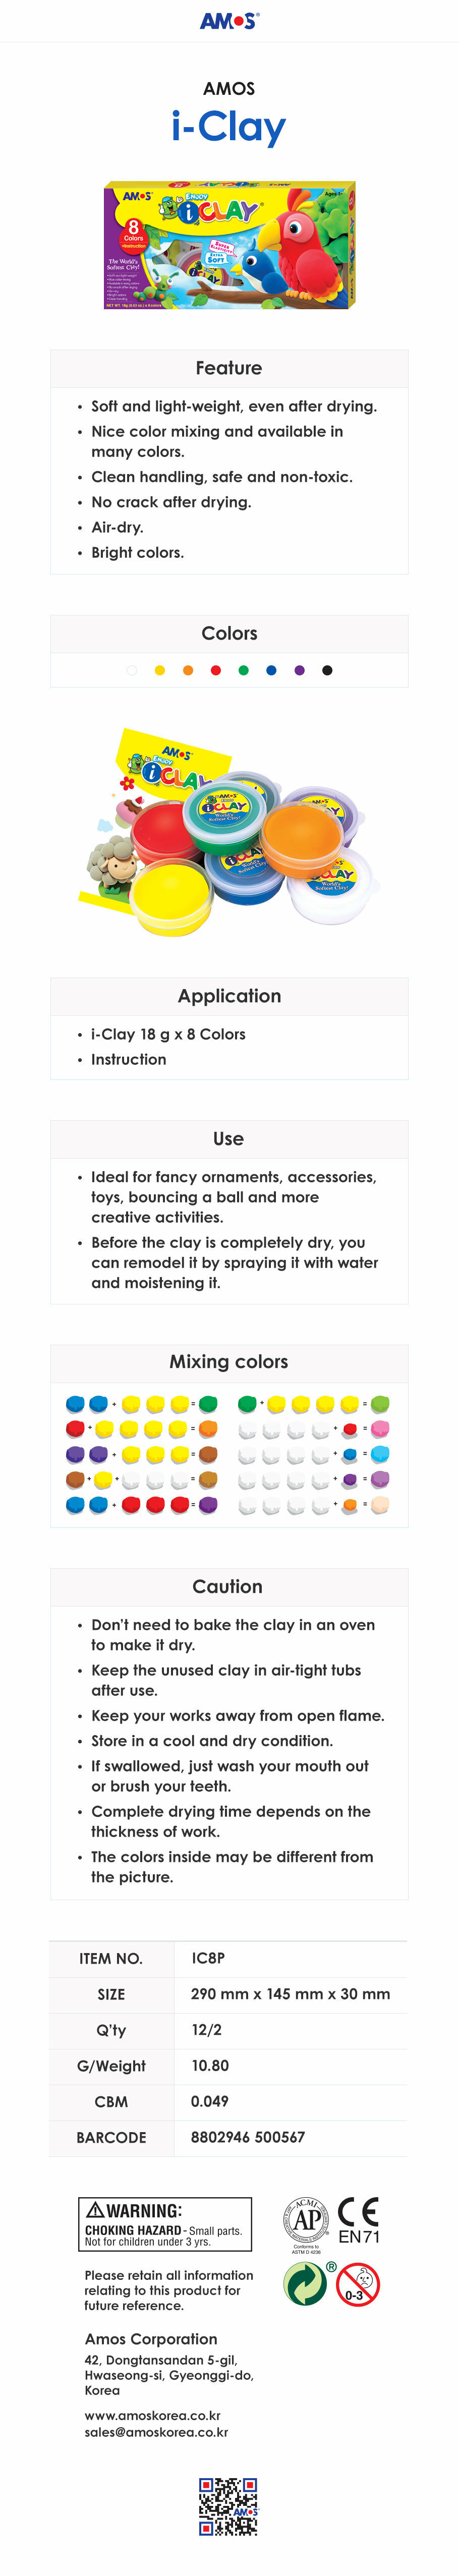
Task: Pick the orange color swatch
Action: point(188,670)
